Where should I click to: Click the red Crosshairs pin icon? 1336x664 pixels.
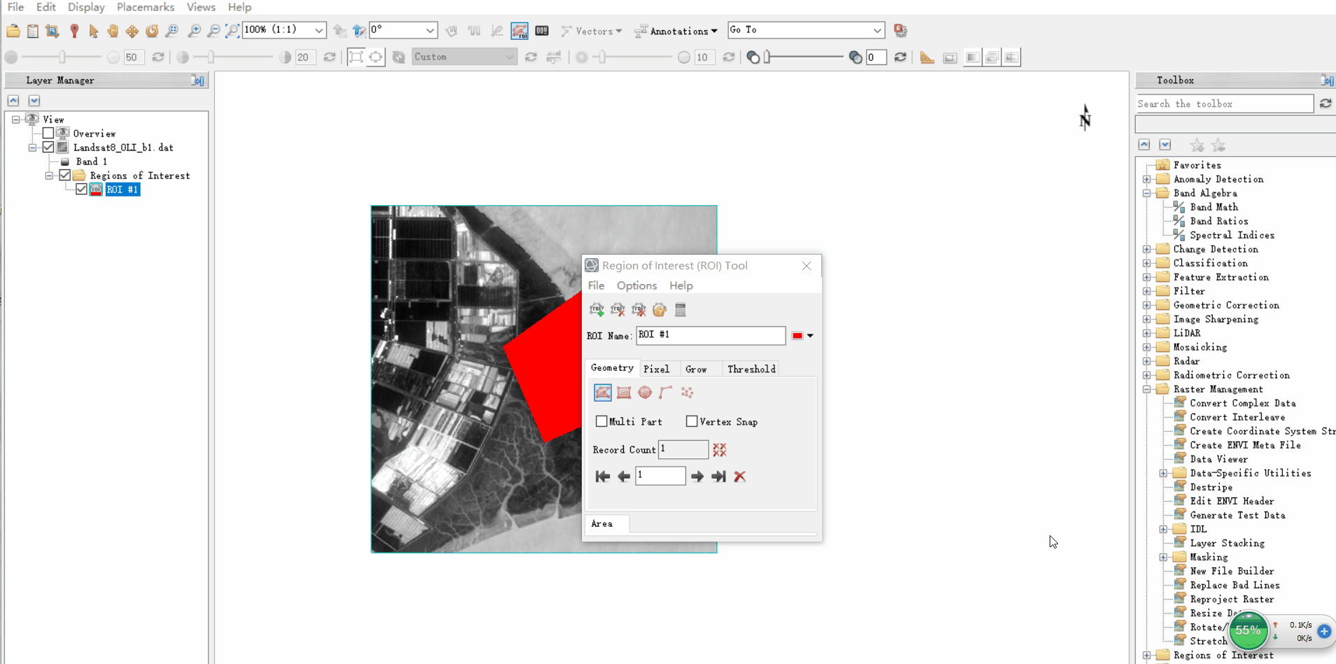click(x=74, y=31)
